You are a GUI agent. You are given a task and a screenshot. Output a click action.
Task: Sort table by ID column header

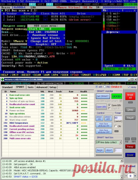[x=5, y=92]
